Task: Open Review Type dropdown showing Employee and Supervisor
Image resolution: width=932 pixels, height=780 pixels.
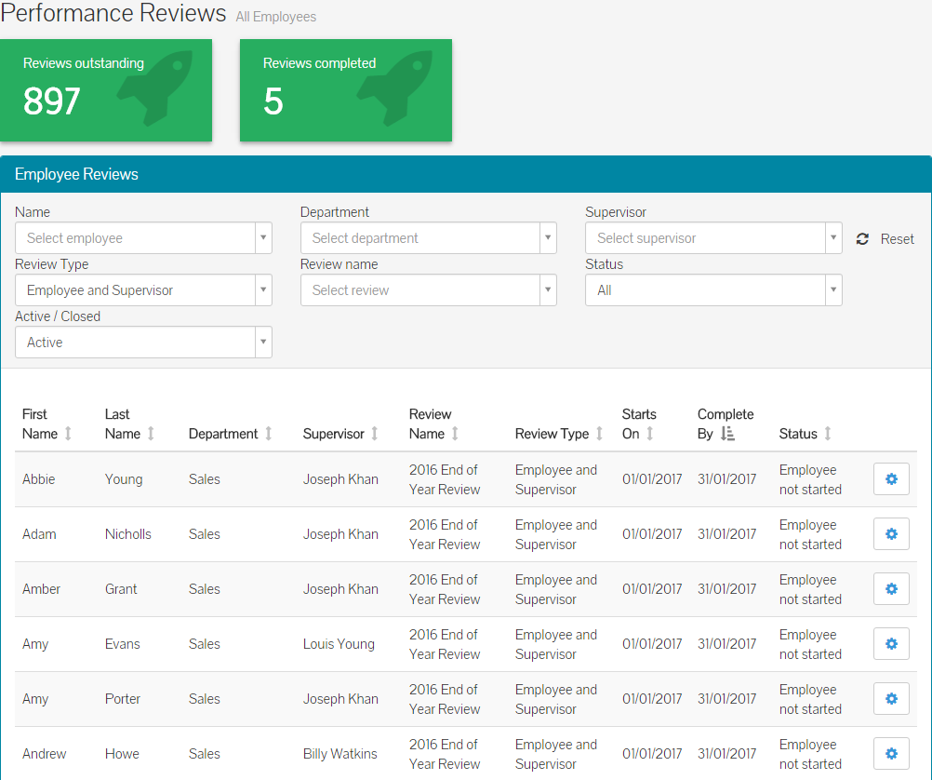Action: point(143,290)
